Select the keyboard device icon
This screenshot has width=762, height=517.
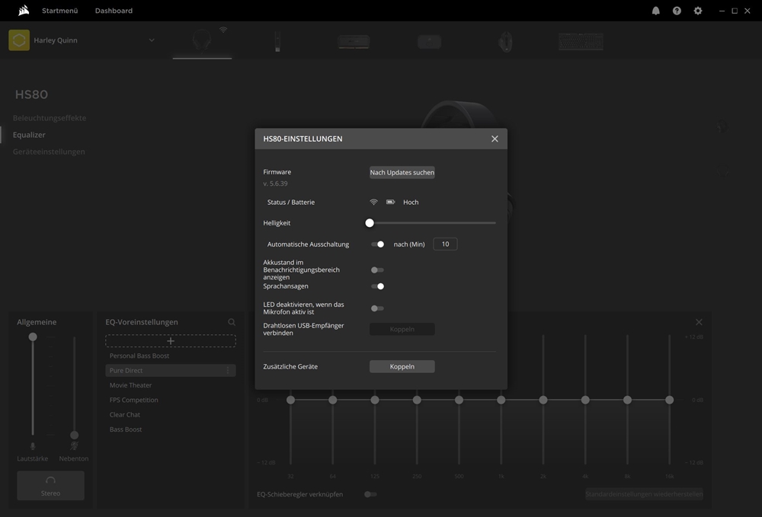(x=581, y=42)
